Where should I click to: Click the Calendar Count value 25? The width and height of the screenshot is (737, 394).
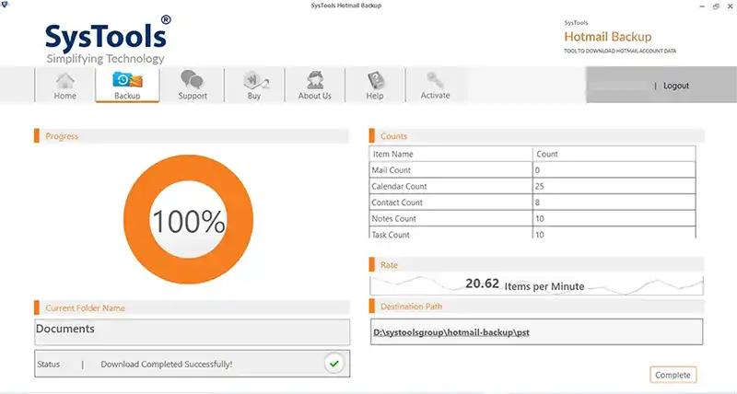coord(539,187)
